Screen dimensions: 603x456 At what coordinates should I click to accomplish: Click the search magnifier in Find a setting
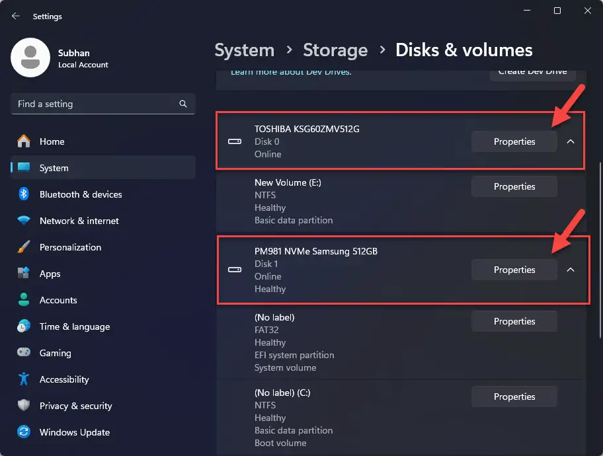tap(182, 104)
